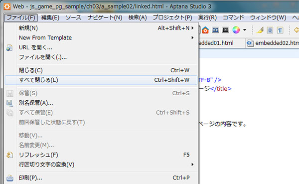Click the yellow highlighter marker icon

click(x=260, y=30)
